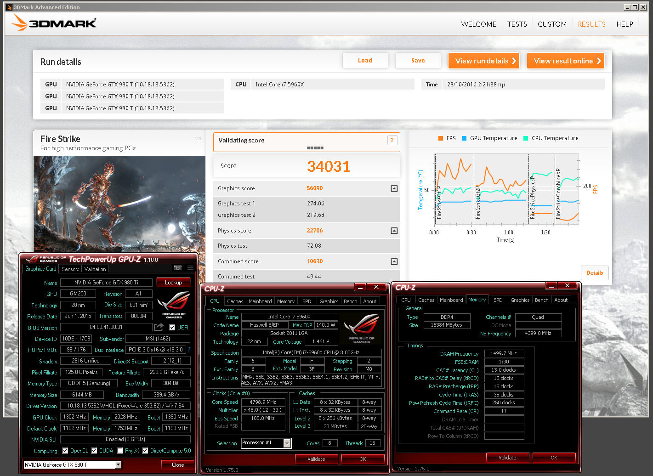Click the blue GPU Temperature legend swatch
653x476 pixels.
[x=464, y=138]
